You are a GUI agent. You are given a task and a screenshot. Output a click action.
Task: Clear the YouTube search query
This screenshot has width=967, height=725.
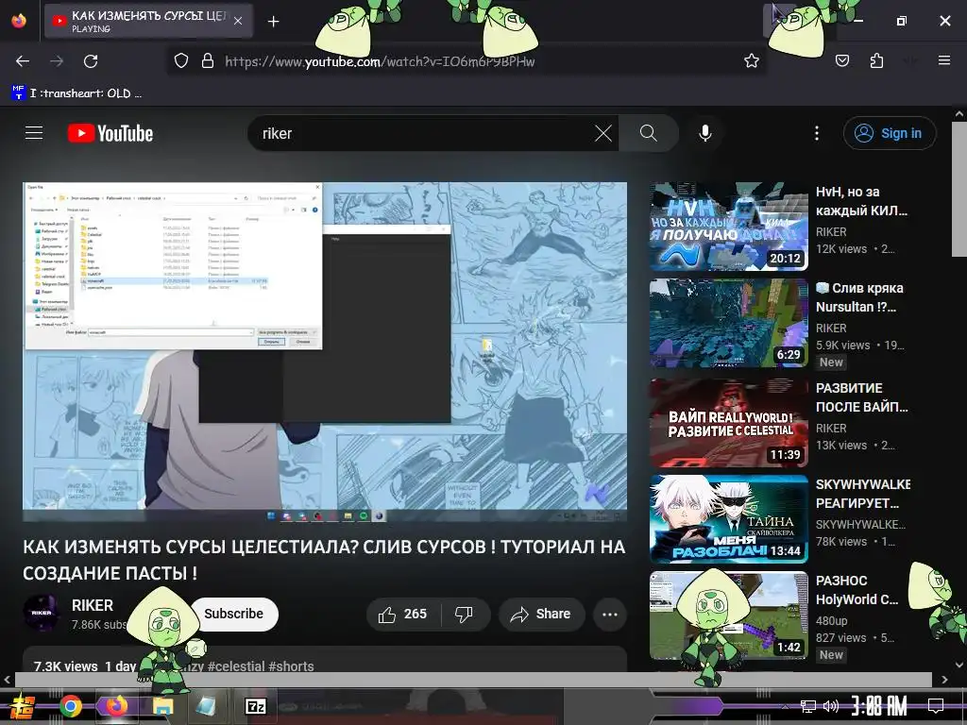point(603,133)
